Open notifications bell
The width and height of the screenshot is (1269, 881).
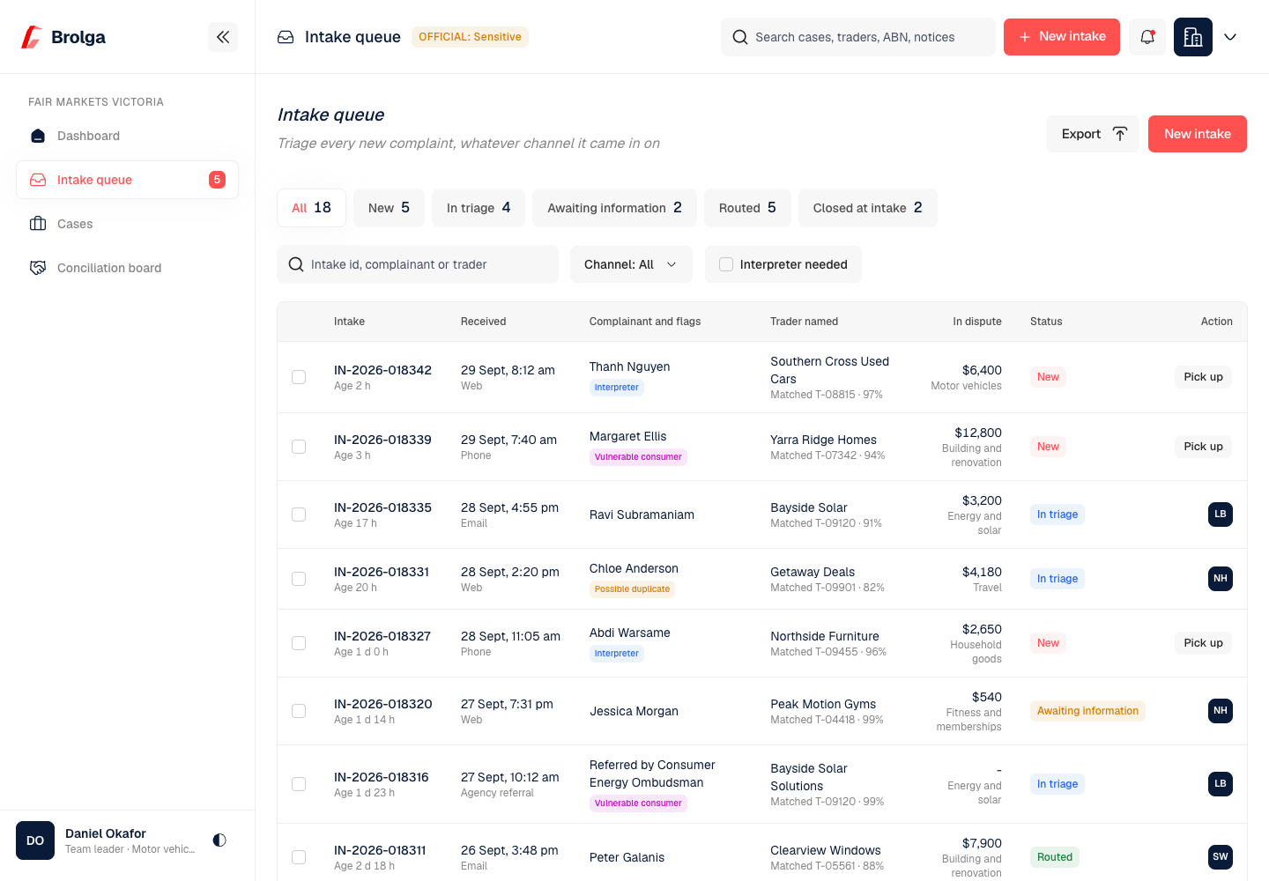[1147, 37]
